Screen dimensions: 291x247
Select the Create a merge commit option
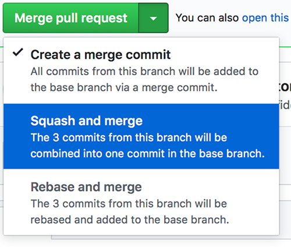tap(141, 70)
